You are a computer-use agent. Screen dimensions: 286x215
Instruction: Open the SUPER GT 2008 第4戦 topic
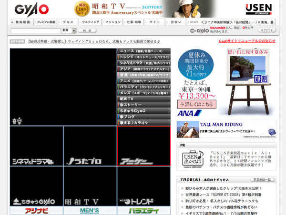[223, 195]
